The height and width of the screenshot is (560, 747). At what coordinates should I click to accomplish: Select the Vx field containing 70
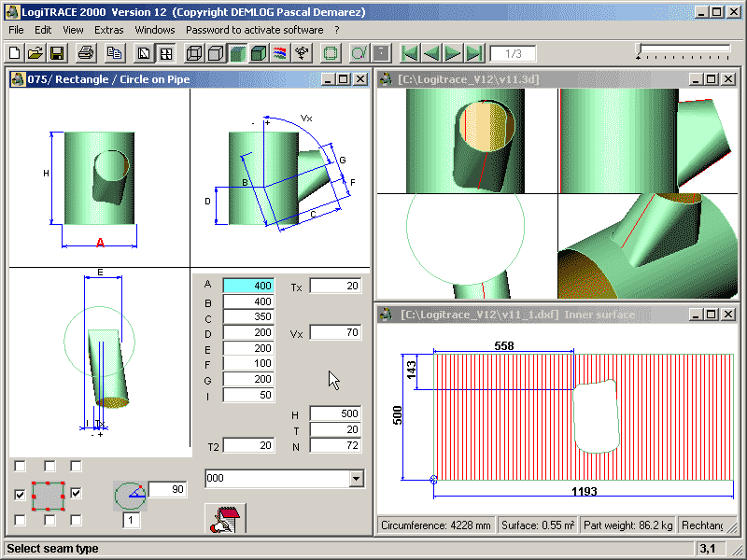pyautogui.click(x=335, y=332)
